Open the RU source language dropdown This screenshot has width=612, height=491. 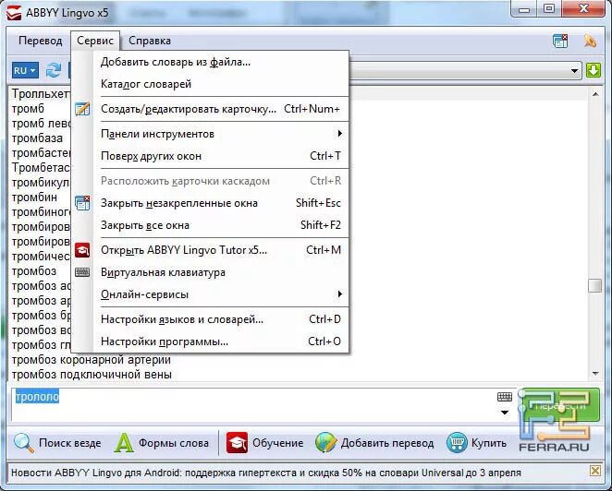pyautogui.click(x=25, y=70)
